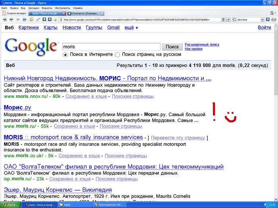Click the wand pencil icon in toolbar
This screenshot has height=208, width=278.
coord(38,19)
